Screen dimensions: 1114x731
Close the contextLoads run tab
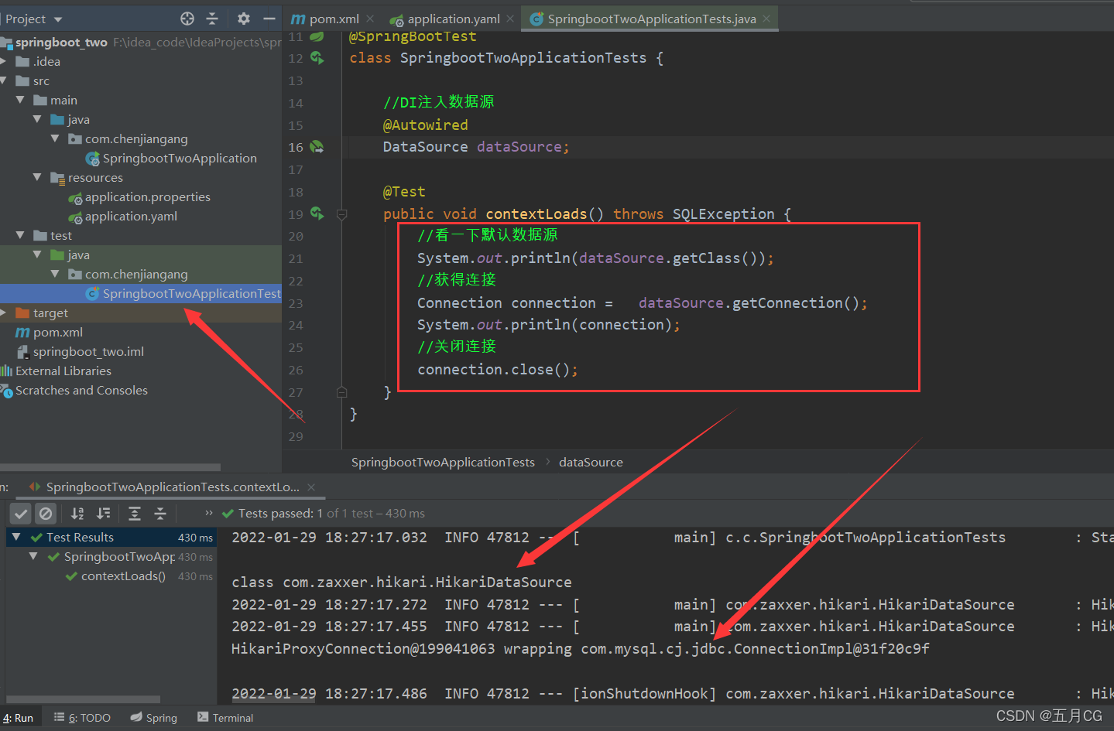point(311,487)
